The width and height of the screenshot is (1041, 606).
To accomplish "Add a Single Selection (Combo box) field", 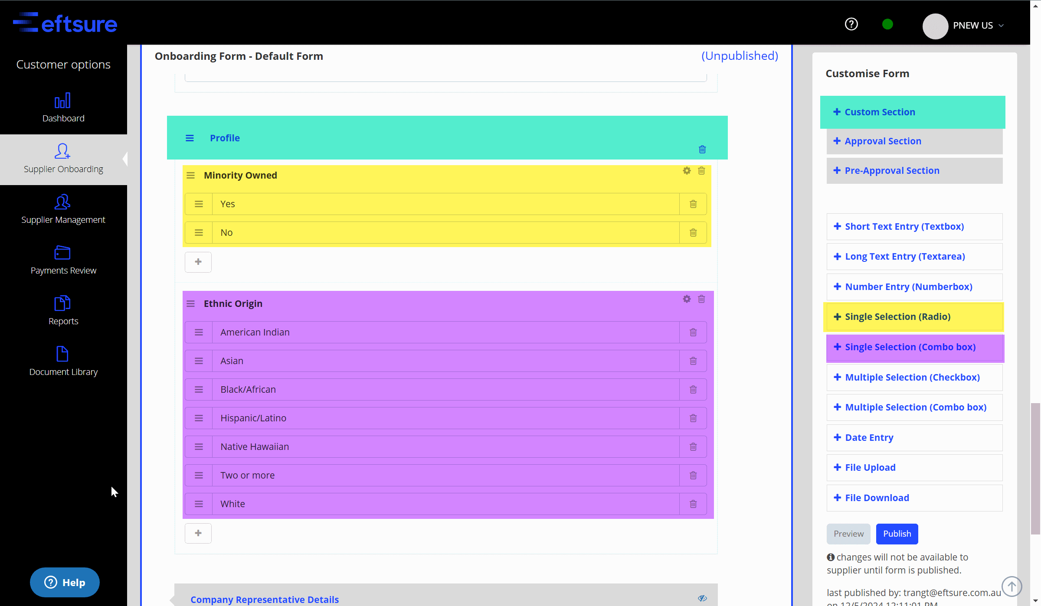I will pyautogui.click(x=915, y=347).
